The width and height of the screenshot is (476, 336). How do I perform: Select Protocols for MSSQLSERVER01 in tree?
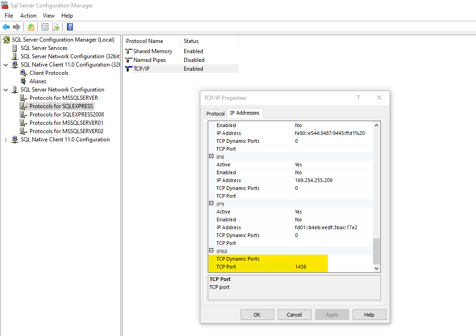coord(66,123)
